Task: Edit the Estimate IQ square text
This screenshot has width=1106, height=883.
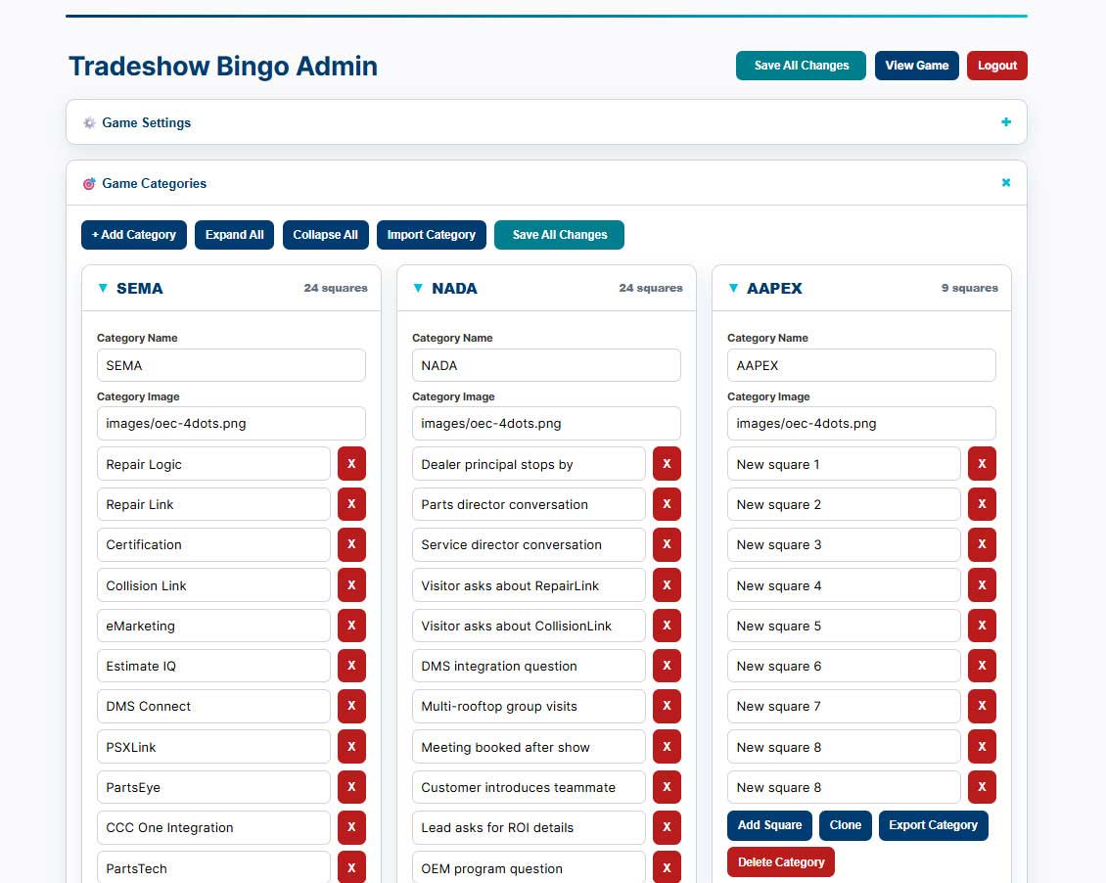Action: click(213, 666)
